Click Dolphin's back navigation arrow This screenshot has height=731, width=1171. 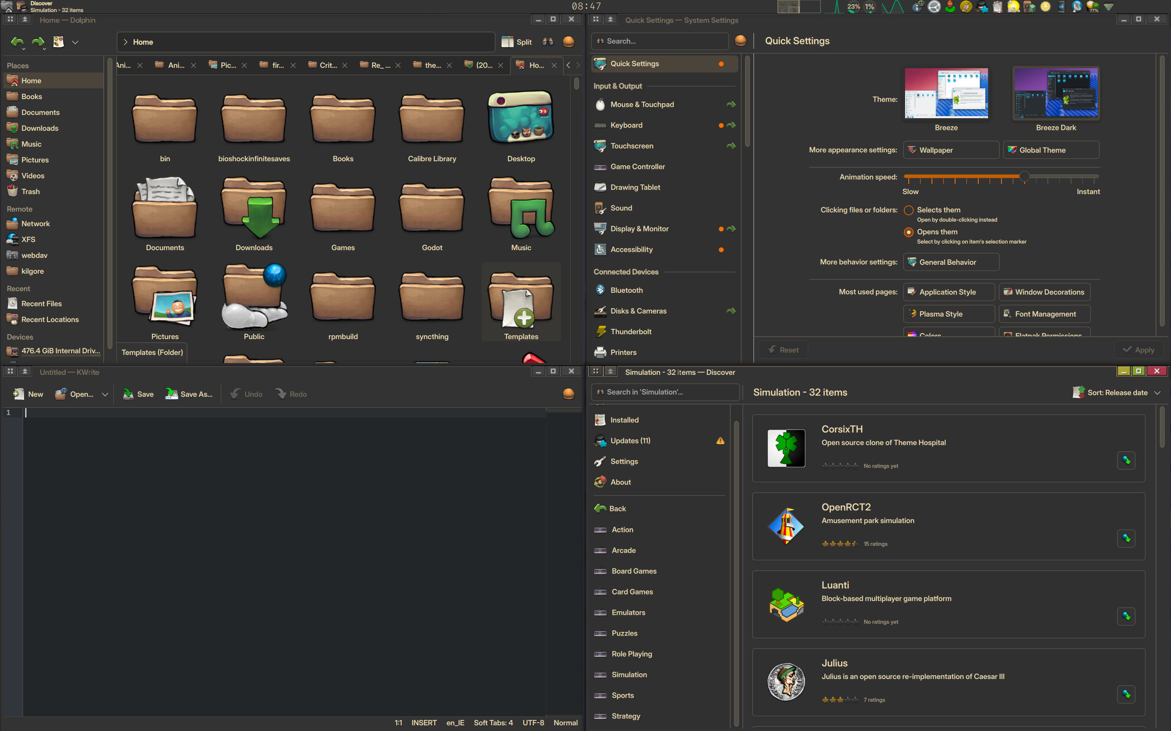pyautogui.click(x=17, y=42)
